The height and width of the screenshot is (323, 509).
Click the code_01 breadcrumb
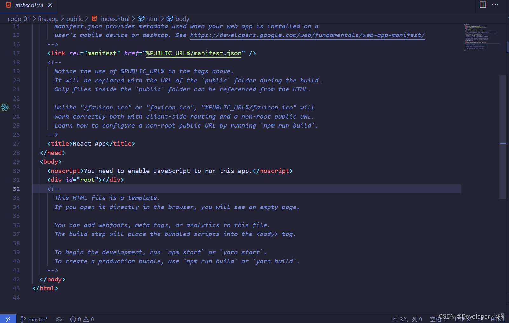[x=19, y=19]
